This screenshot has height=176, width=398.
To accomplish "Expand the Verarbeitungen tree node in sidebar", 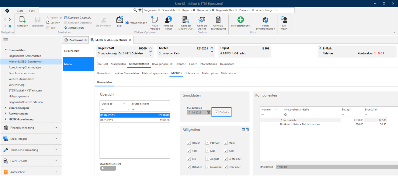I will (5, 108).
